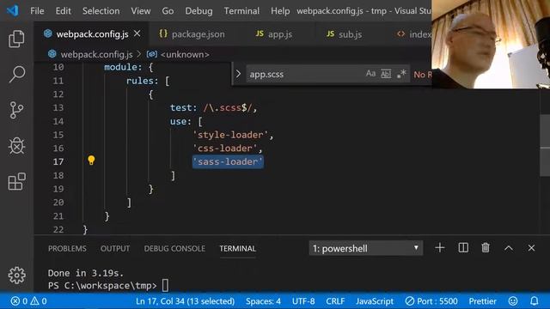This screenshot has width=550, height=309.
Task: Click the lightbulb code action on line 17
Action: click(91, 161)
